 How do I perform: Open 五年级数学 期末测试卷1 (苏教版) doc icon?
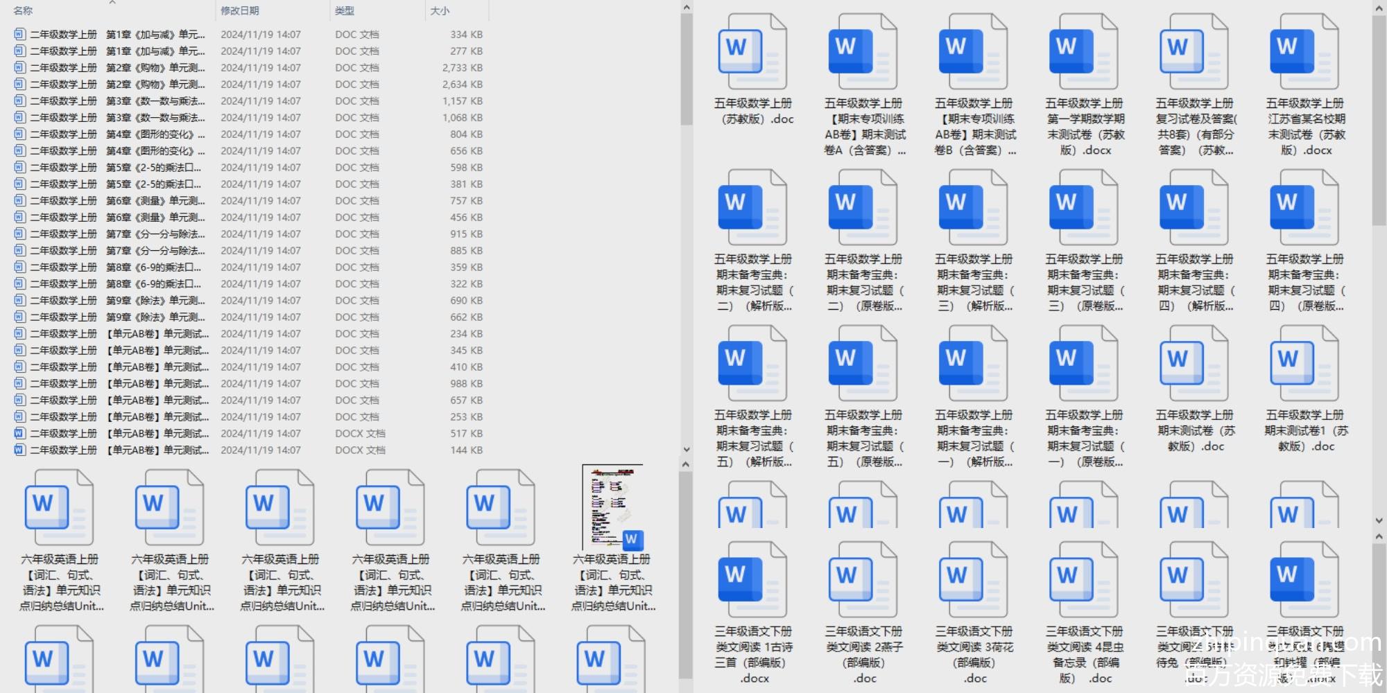click(x=1304, y=364)
